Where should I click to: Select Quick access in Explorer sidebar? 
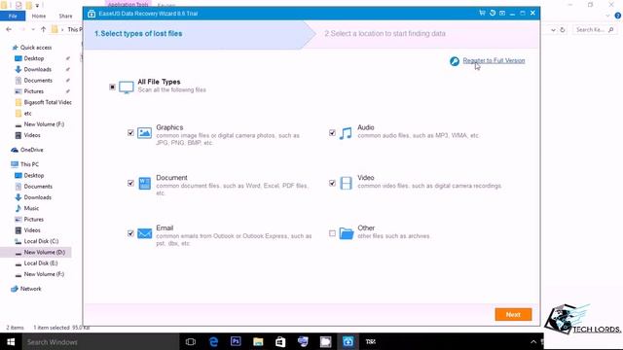coord(36,48)
